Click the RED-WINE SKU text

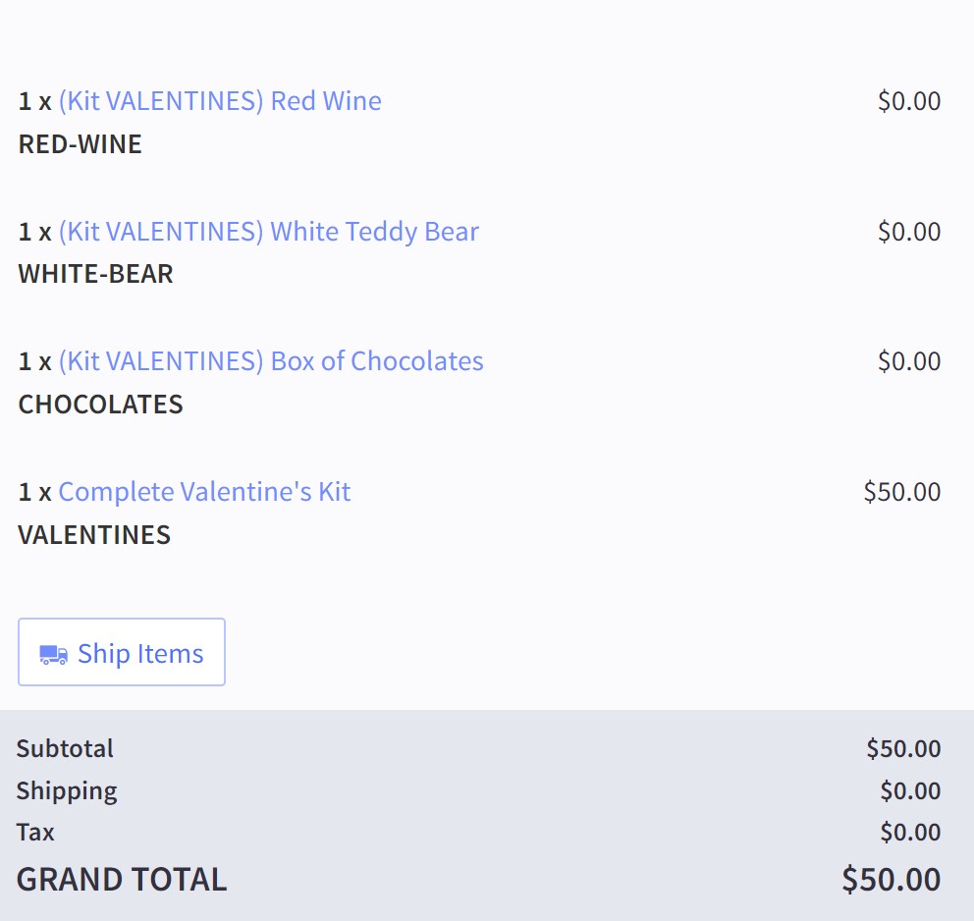(81, 144)
